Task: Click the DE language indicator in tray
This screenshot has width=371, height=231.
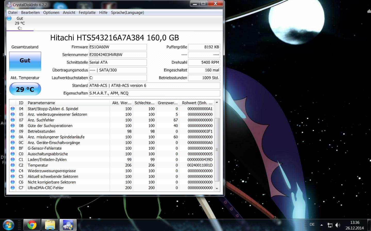Action: coord(312,225)
